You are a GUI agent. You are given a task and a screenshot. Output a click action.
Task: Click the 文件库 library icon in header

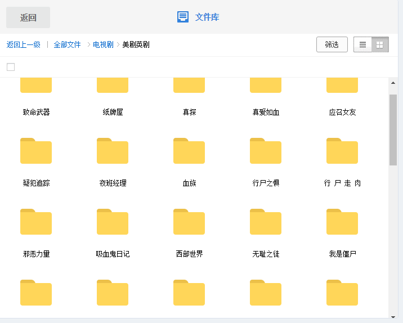tap(183, 17)
